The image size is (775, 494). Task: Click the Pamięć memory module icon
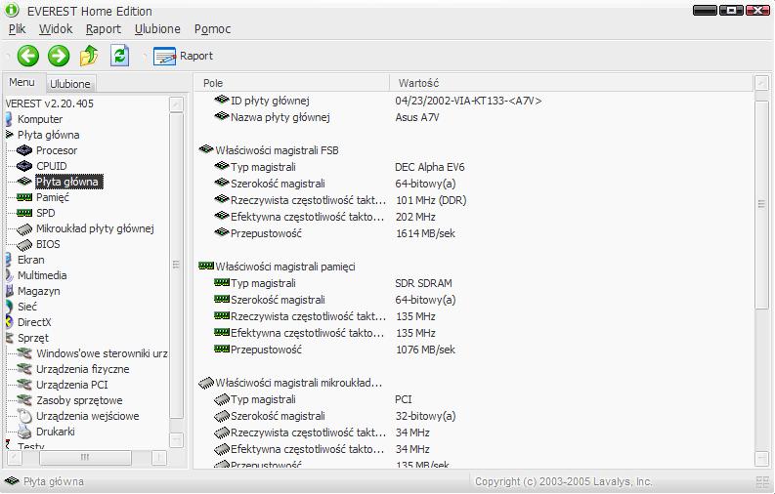pyautogui.click(x=24, y=197)
